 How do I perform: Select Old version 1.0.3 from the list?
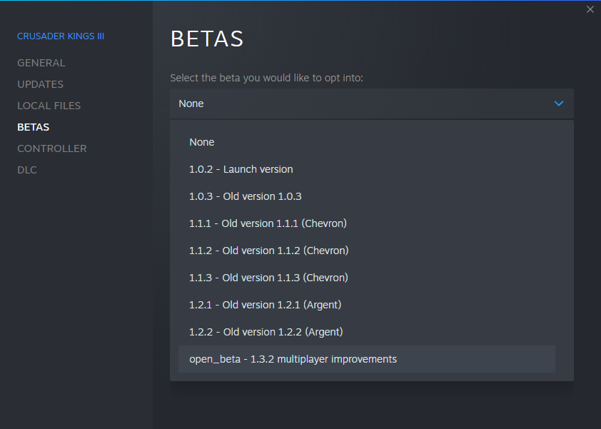pyautogui.click(x=245, y=196)
